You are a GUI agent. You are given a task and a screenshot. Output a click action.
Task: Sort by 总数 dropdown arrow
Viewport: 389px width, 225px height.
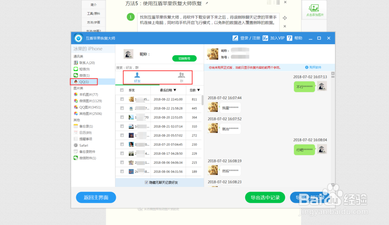point(198,90)
